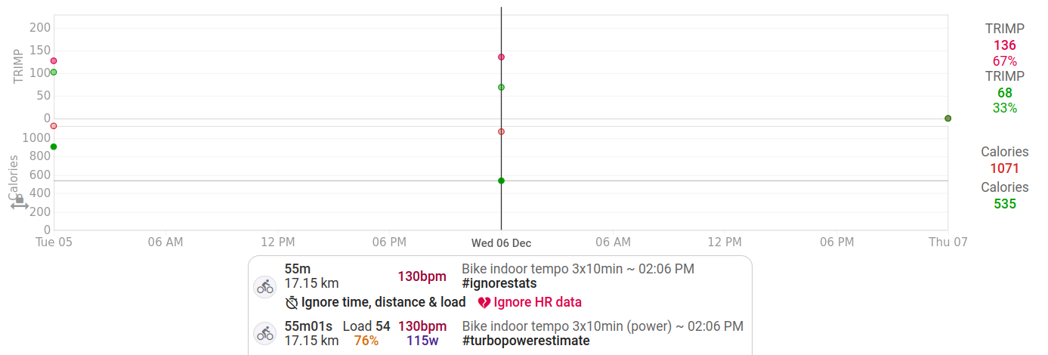The image size is (1048, 355).
Task: Click the #turbopowerestimate tag
Action: point(526,341)
